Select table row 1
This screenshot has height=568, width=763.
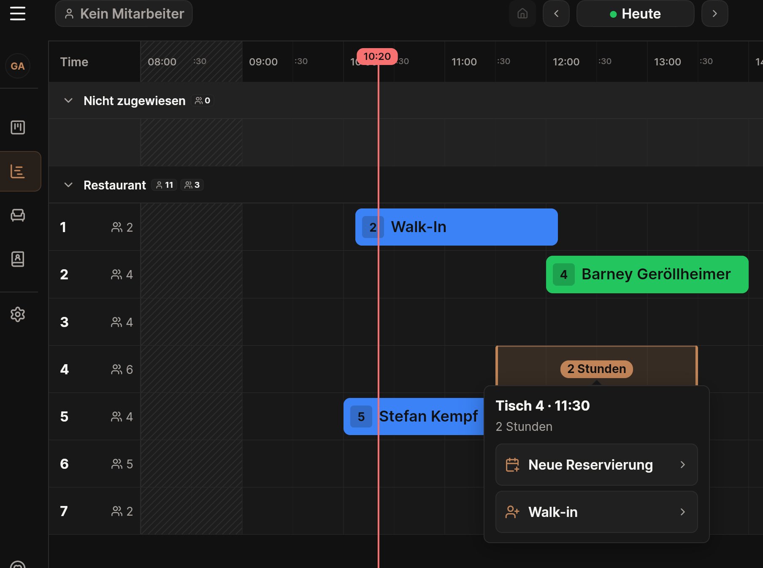coord(95,227)
